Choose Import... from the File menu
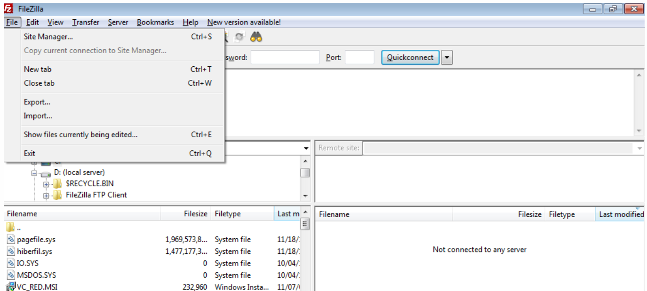The width and height of the screenshot is (647, 291). (x=114, y=116)
